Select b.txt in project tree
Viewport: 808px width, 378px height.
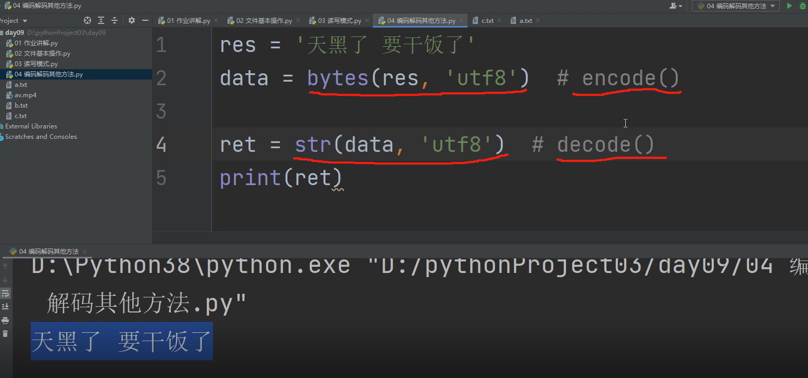point(21,106)
